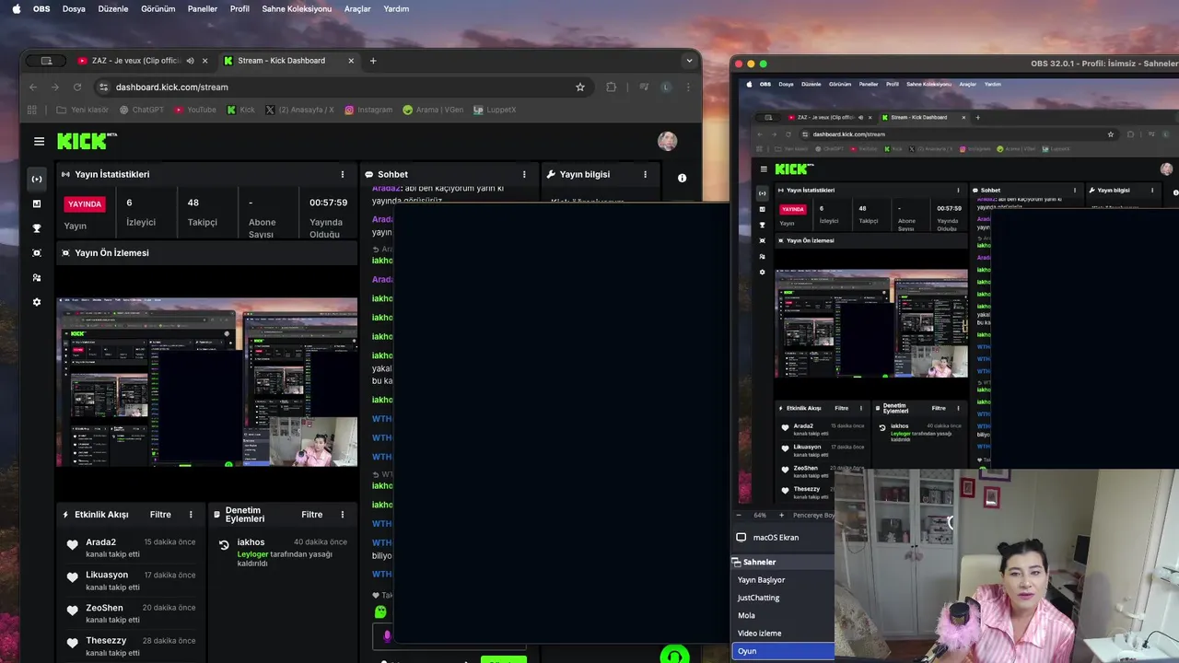The height and width of the screenshot is (663, 1179).
Task: Open the user avatar in Kick header
Action: coord(668,141)
